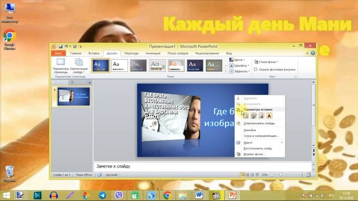Open Telegram from the taskbar
This screenshot has width=358, height=201.
pyautogui.click(x=102, y=195)
